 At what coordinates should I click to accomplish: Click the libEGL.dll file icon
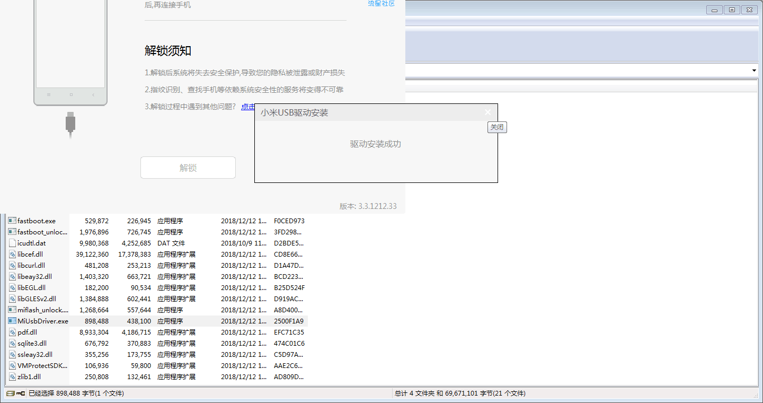pyautogui.click(x=12, y=287)
